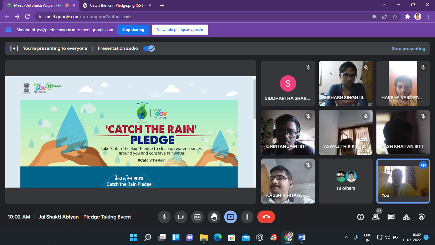
Task: Switch to Meet - Jal Shakti Abiyan tab
Action: pos(38,5)
